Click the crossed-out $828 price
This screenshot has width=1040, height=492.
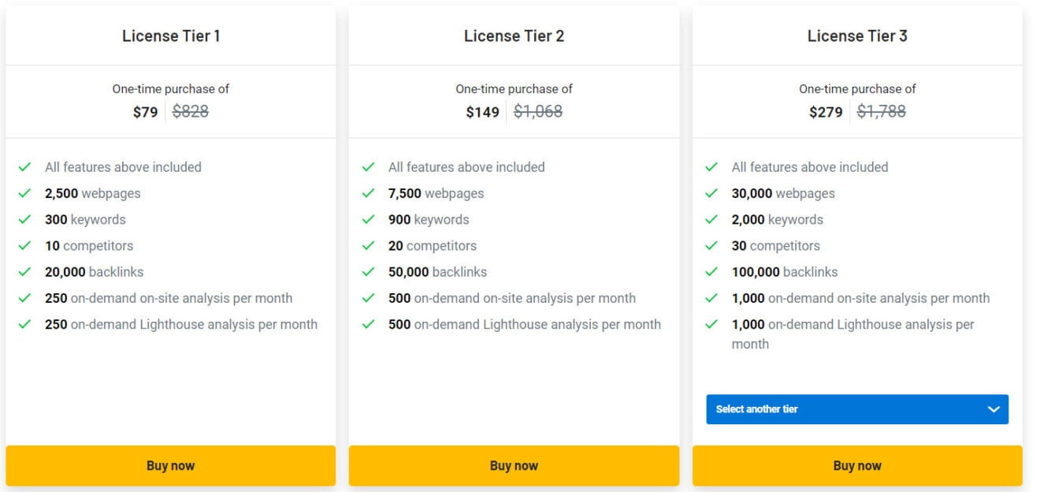pyautogui.click(x=191, y=112)
